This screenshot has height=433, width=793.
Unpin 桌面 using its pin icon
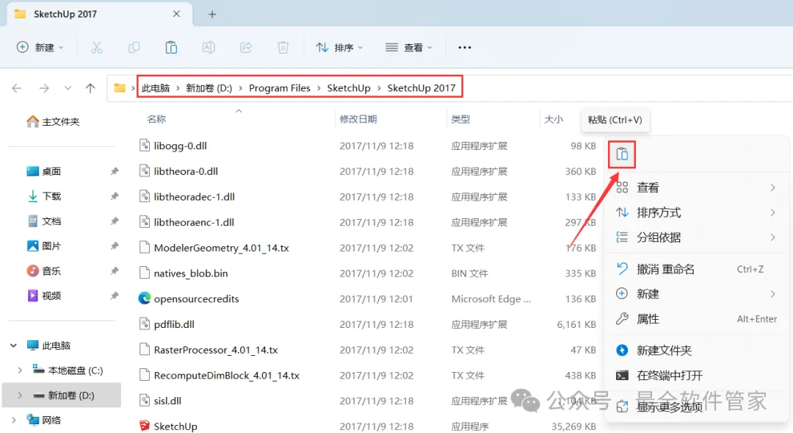click(115, 172)
